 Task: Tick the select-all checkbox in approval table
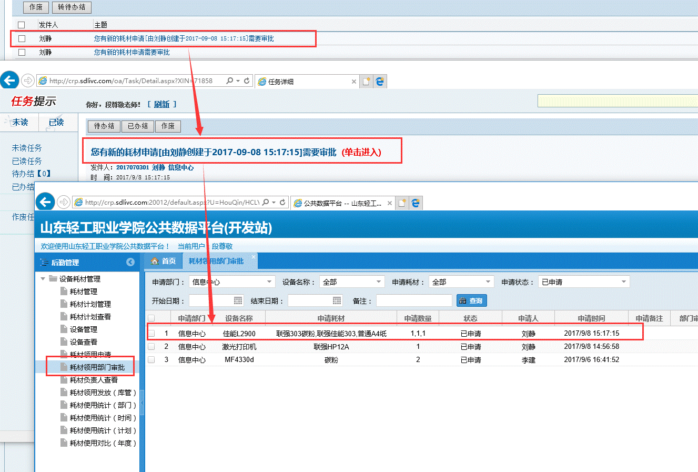point(151,318)
